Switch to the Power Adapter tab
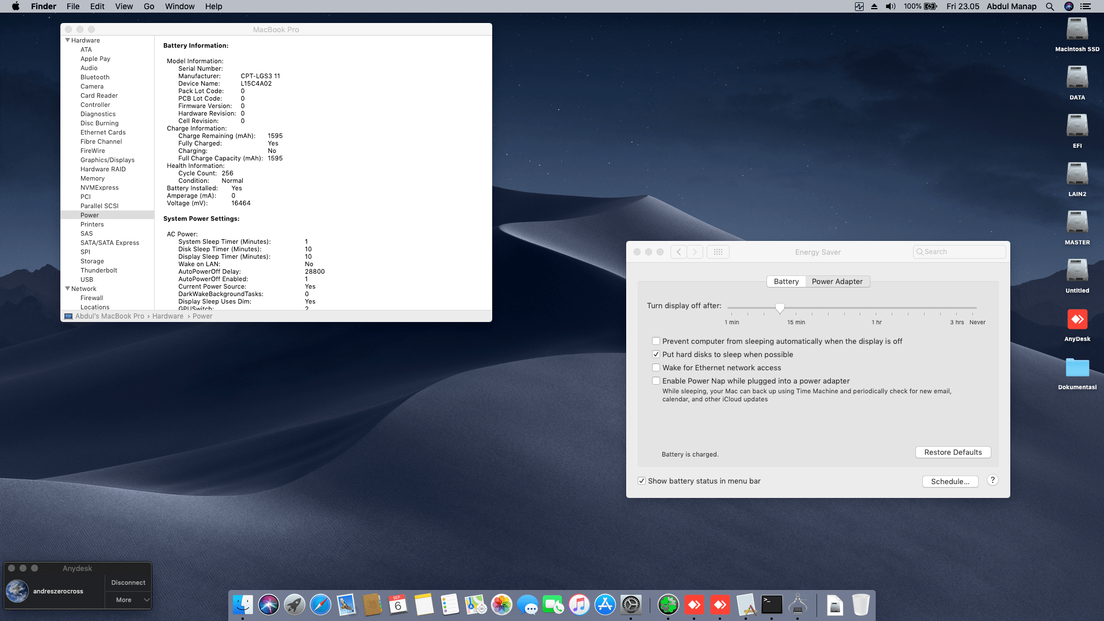 click(837, 281)
